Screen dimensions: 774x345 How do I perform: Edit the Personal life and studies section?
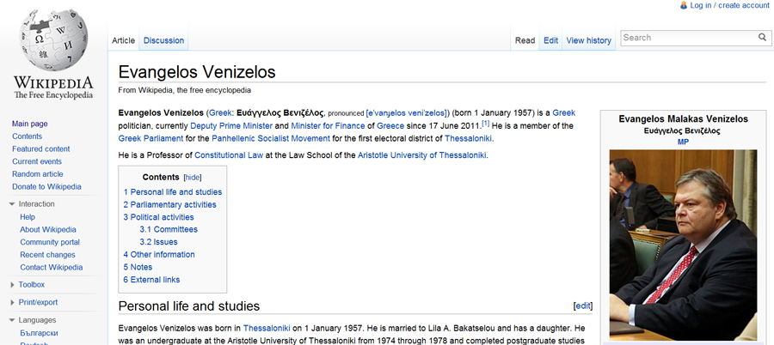(582, 306)
